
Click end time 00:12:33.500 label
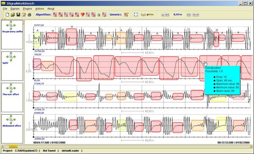point(225,143)
